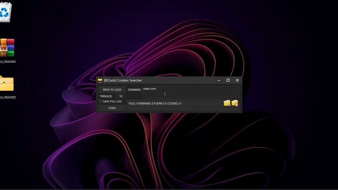338x190 pixels.
Task: Click the threads value field showing 10
Action: [x=121, y=96]
